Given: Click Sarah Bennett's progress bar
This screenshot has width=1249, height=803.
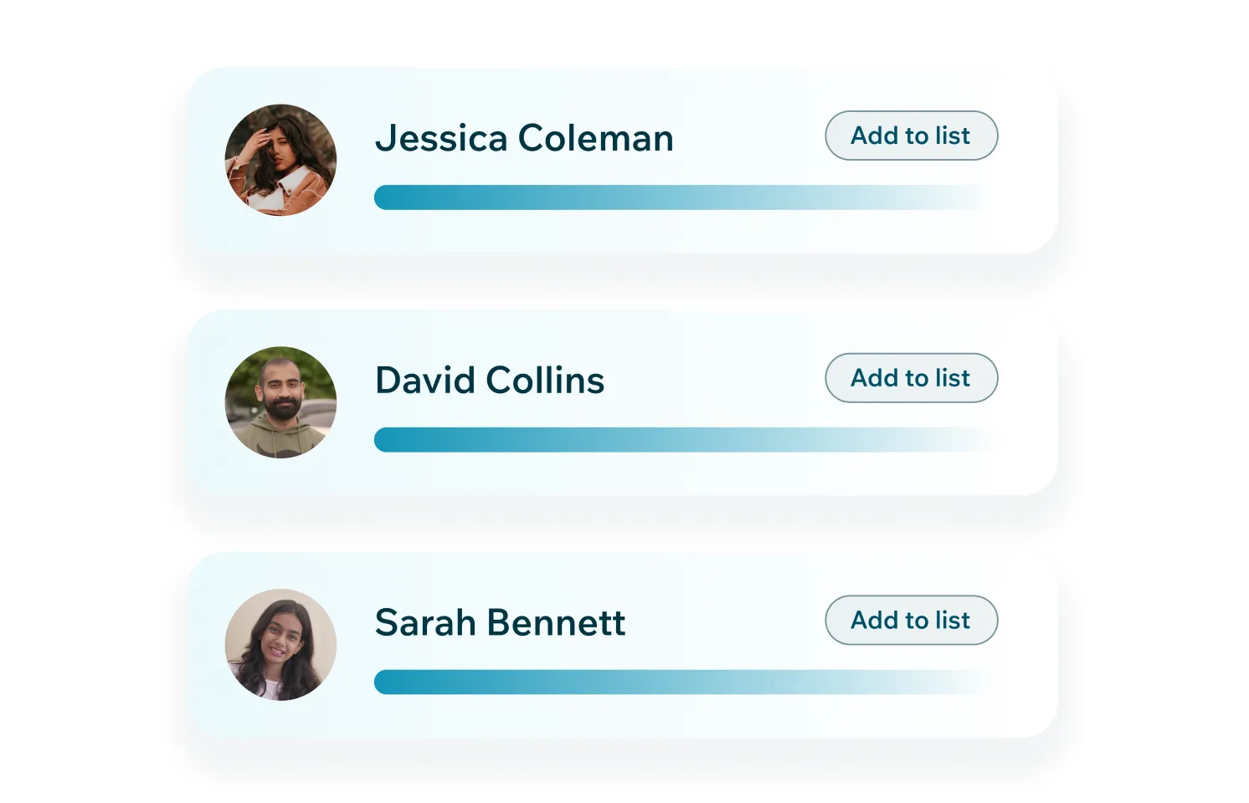Looking at the screenshot, I should click(682, 682).
